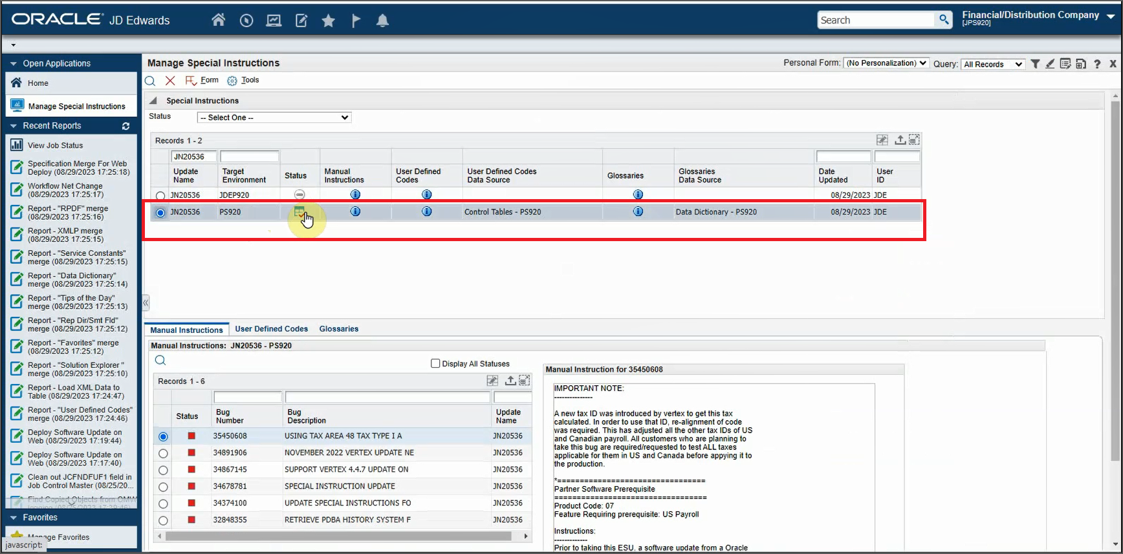Click the red X Close icon in toolbar
The height and width of the screenshot is (554, 1123).
[170, 81]
